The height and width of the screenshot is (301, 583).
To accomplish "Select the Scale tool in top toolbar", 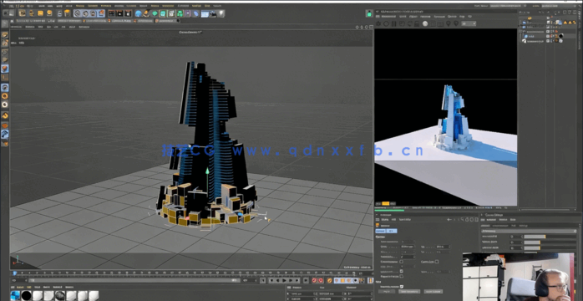I will click(41, 13).
